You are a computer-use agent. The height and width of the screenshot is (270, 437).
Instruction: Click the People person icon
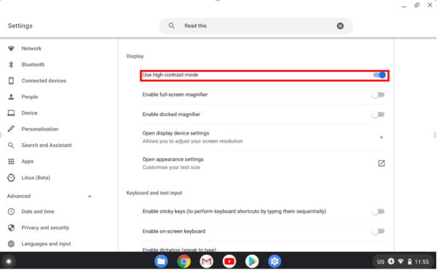tap(11, 97)
